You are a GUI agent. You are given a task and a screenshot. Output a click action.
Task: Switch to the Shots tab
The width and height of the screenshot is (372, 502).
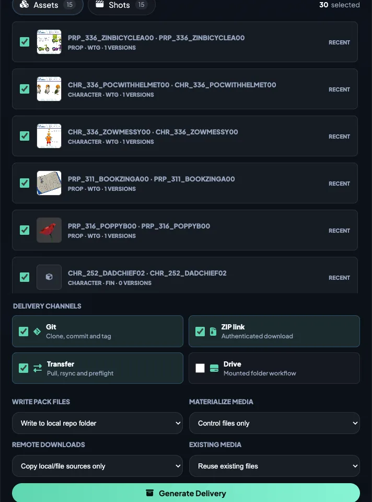point(122,5)
